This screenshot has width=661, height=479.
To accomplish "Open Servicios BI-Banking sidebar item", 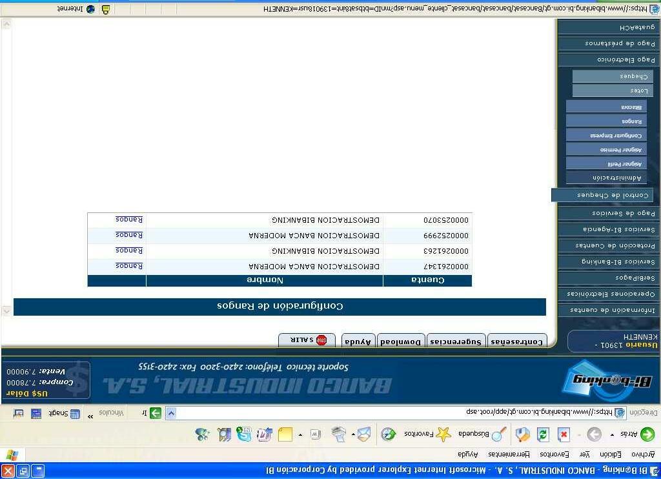I will (x=608, y=261).
